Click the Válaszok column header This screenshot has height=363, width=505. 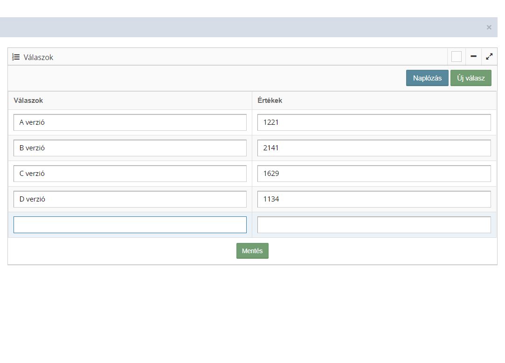pyautogui.click(x=28, y=101)
